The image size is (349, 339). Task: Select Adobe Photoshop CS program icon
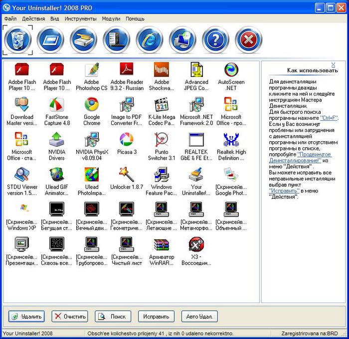click(92, 76)
